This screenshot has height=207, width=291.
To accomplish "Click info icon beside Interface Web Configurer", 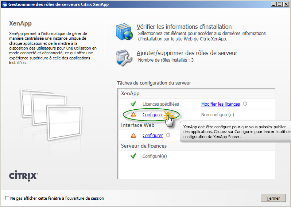I will click(168, 135).
